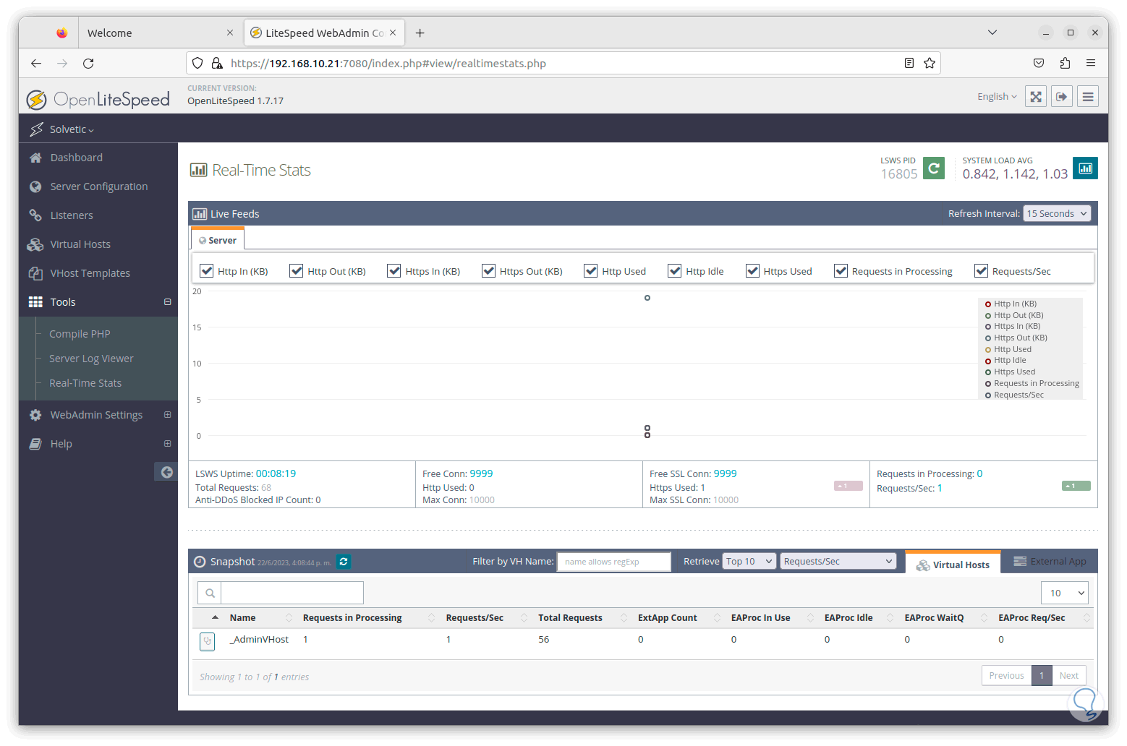Screen dimensions: 1127x746
Task: Open the Solvetic user dropdown
Action: tap(72, 129)
